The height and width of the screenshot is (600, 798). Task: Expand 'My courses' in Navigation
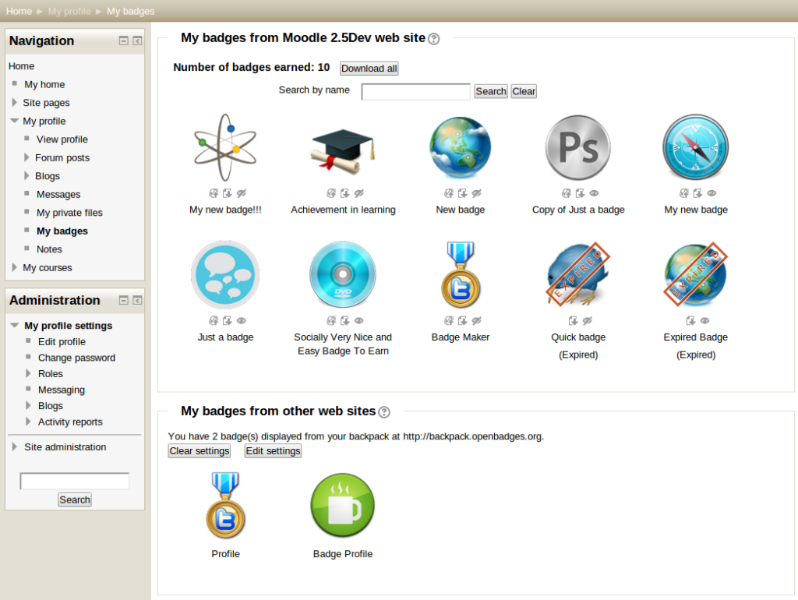tap(14, 267)
